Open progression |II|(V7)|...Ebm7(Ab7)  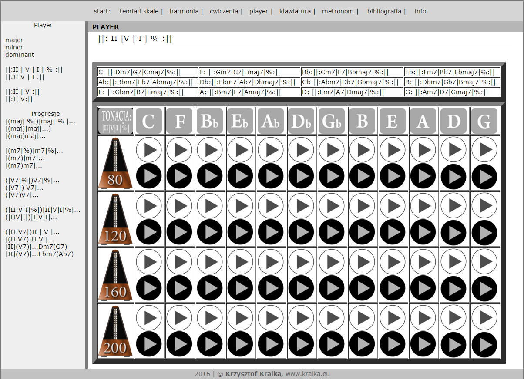pyautogui.click(x=40, y=254)
